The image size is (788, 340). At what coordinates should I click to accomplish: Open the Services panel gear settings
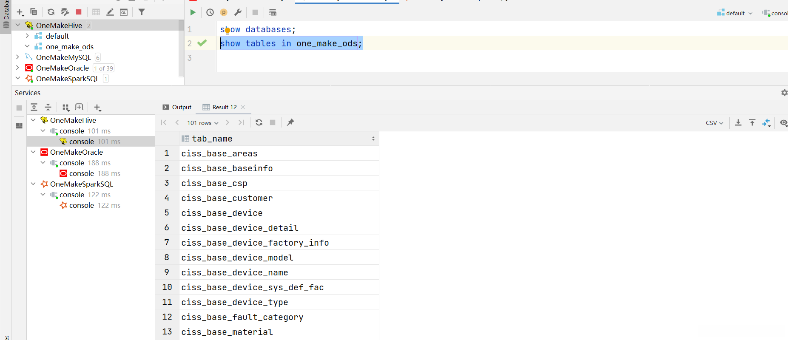click(784, 93)
